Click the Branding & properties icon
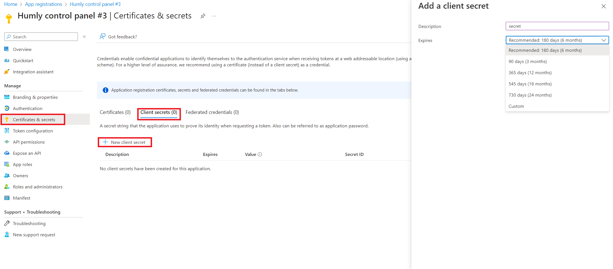The height and width of the screenshot is (269, 613). [7, 97]
